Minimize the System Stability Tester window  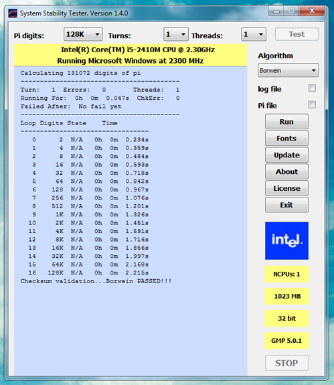[x=276, y=11]
